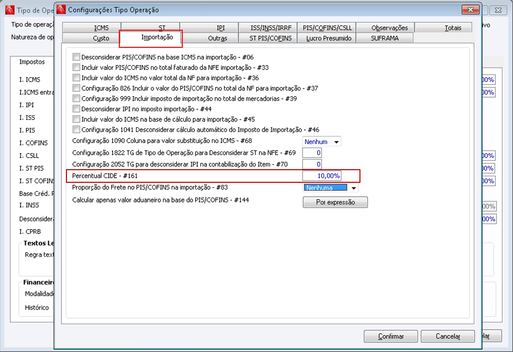Click I. PIS label in background window
Screen dimensions: 513x352
pyautogui.click(x=27, y=130)
